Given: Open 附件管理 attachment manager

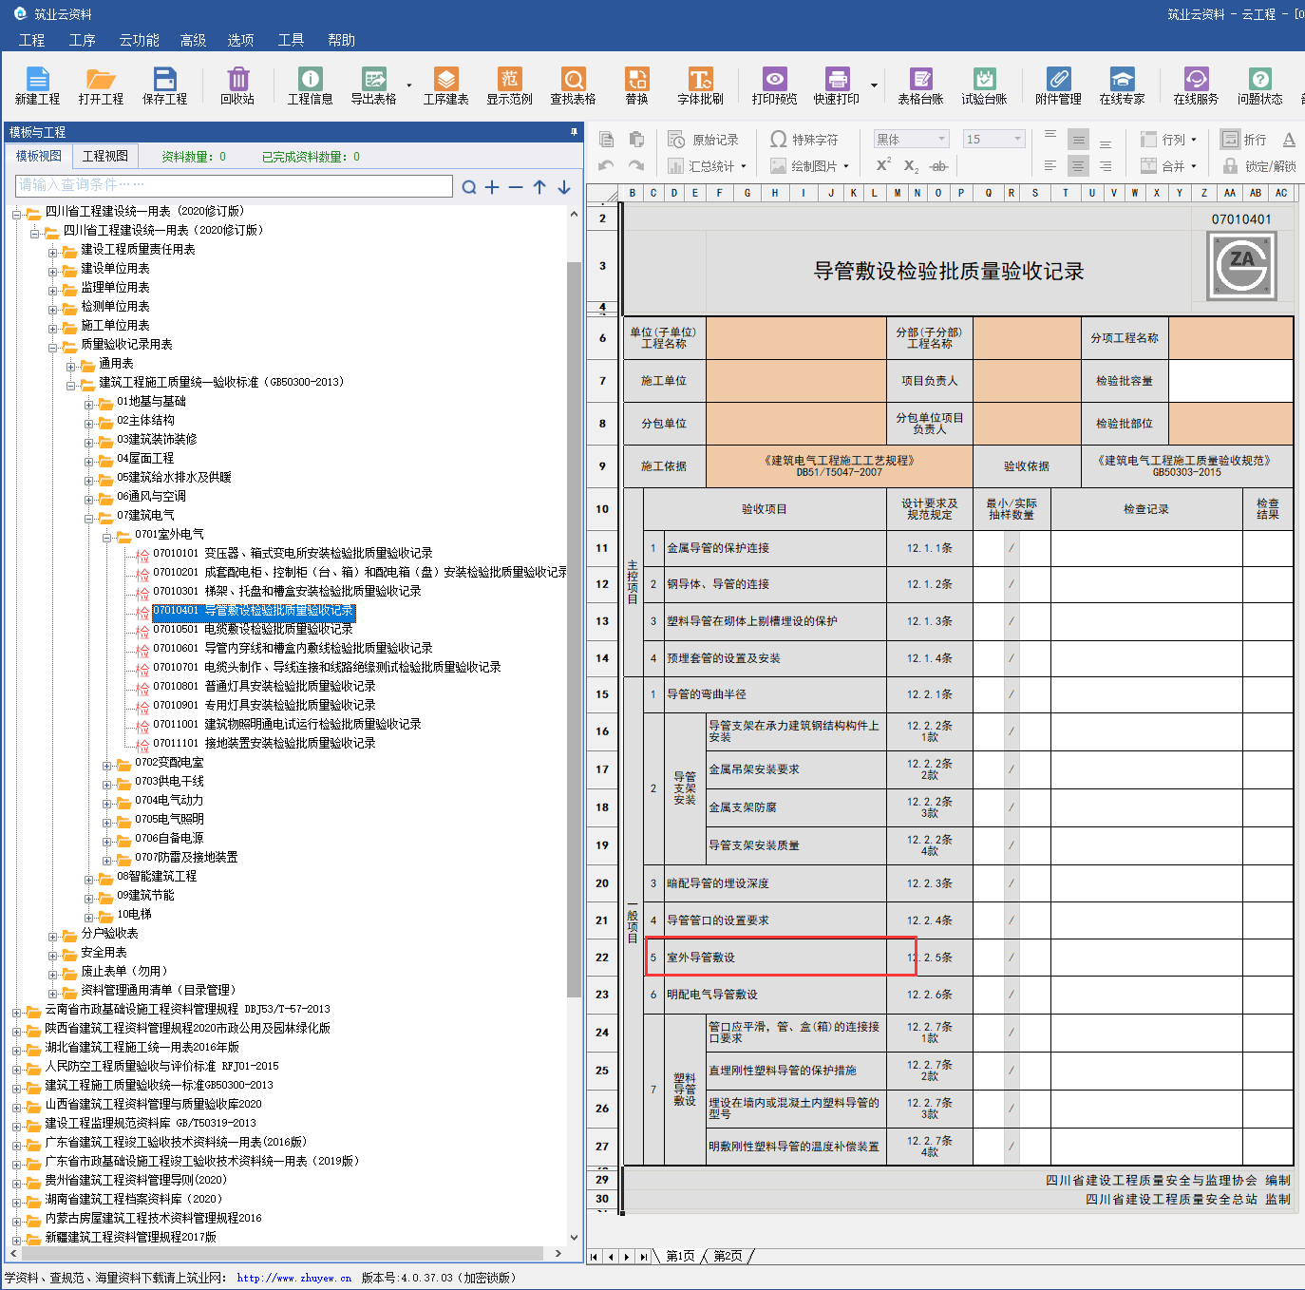Looking at the screenshot, I should pyautogui.click(x=1058, y=85).
